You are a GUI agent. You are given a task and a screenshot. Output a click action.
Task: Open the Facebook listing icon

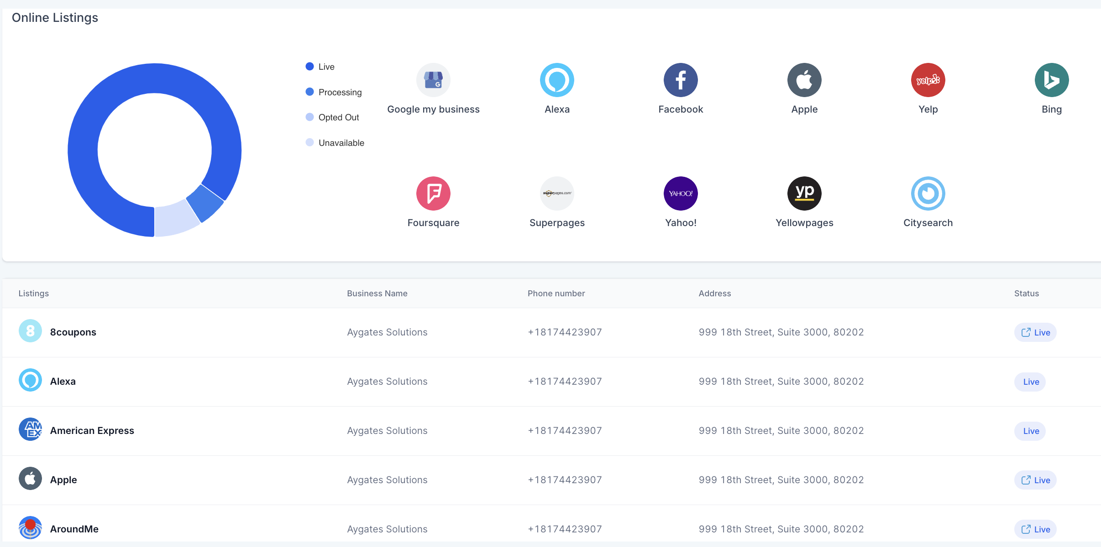(x=681, y=80)
